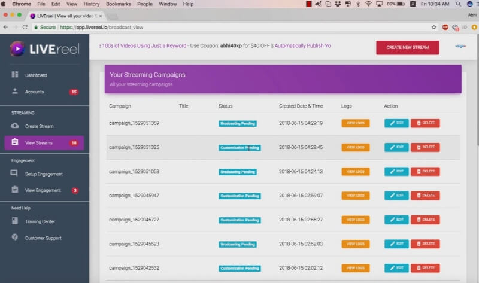
Task: Select the LIVEreel browser tab
Action: click(x=66, y=16)
